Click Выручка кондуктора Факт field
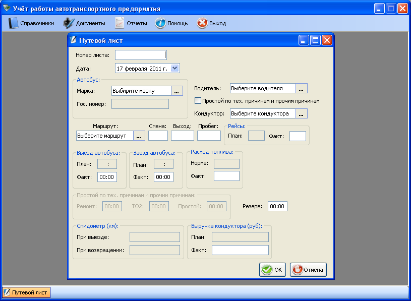411x301 pixels. [240, 250]
